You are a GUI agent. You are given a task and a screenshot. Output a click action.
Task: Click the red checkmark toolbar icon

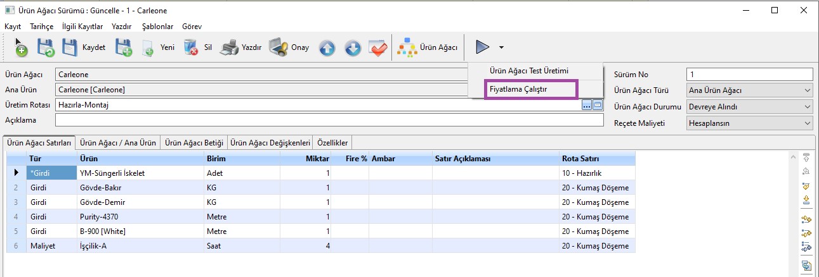click(378, 48)
